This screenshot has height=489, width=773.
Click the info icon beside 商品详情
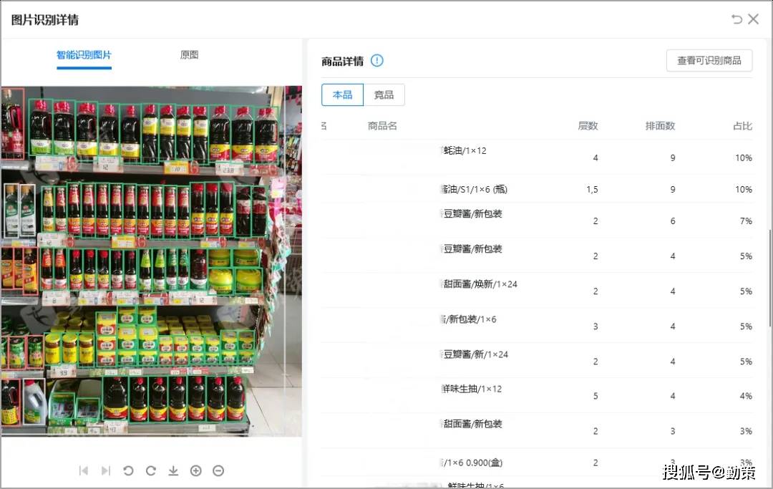377,61
